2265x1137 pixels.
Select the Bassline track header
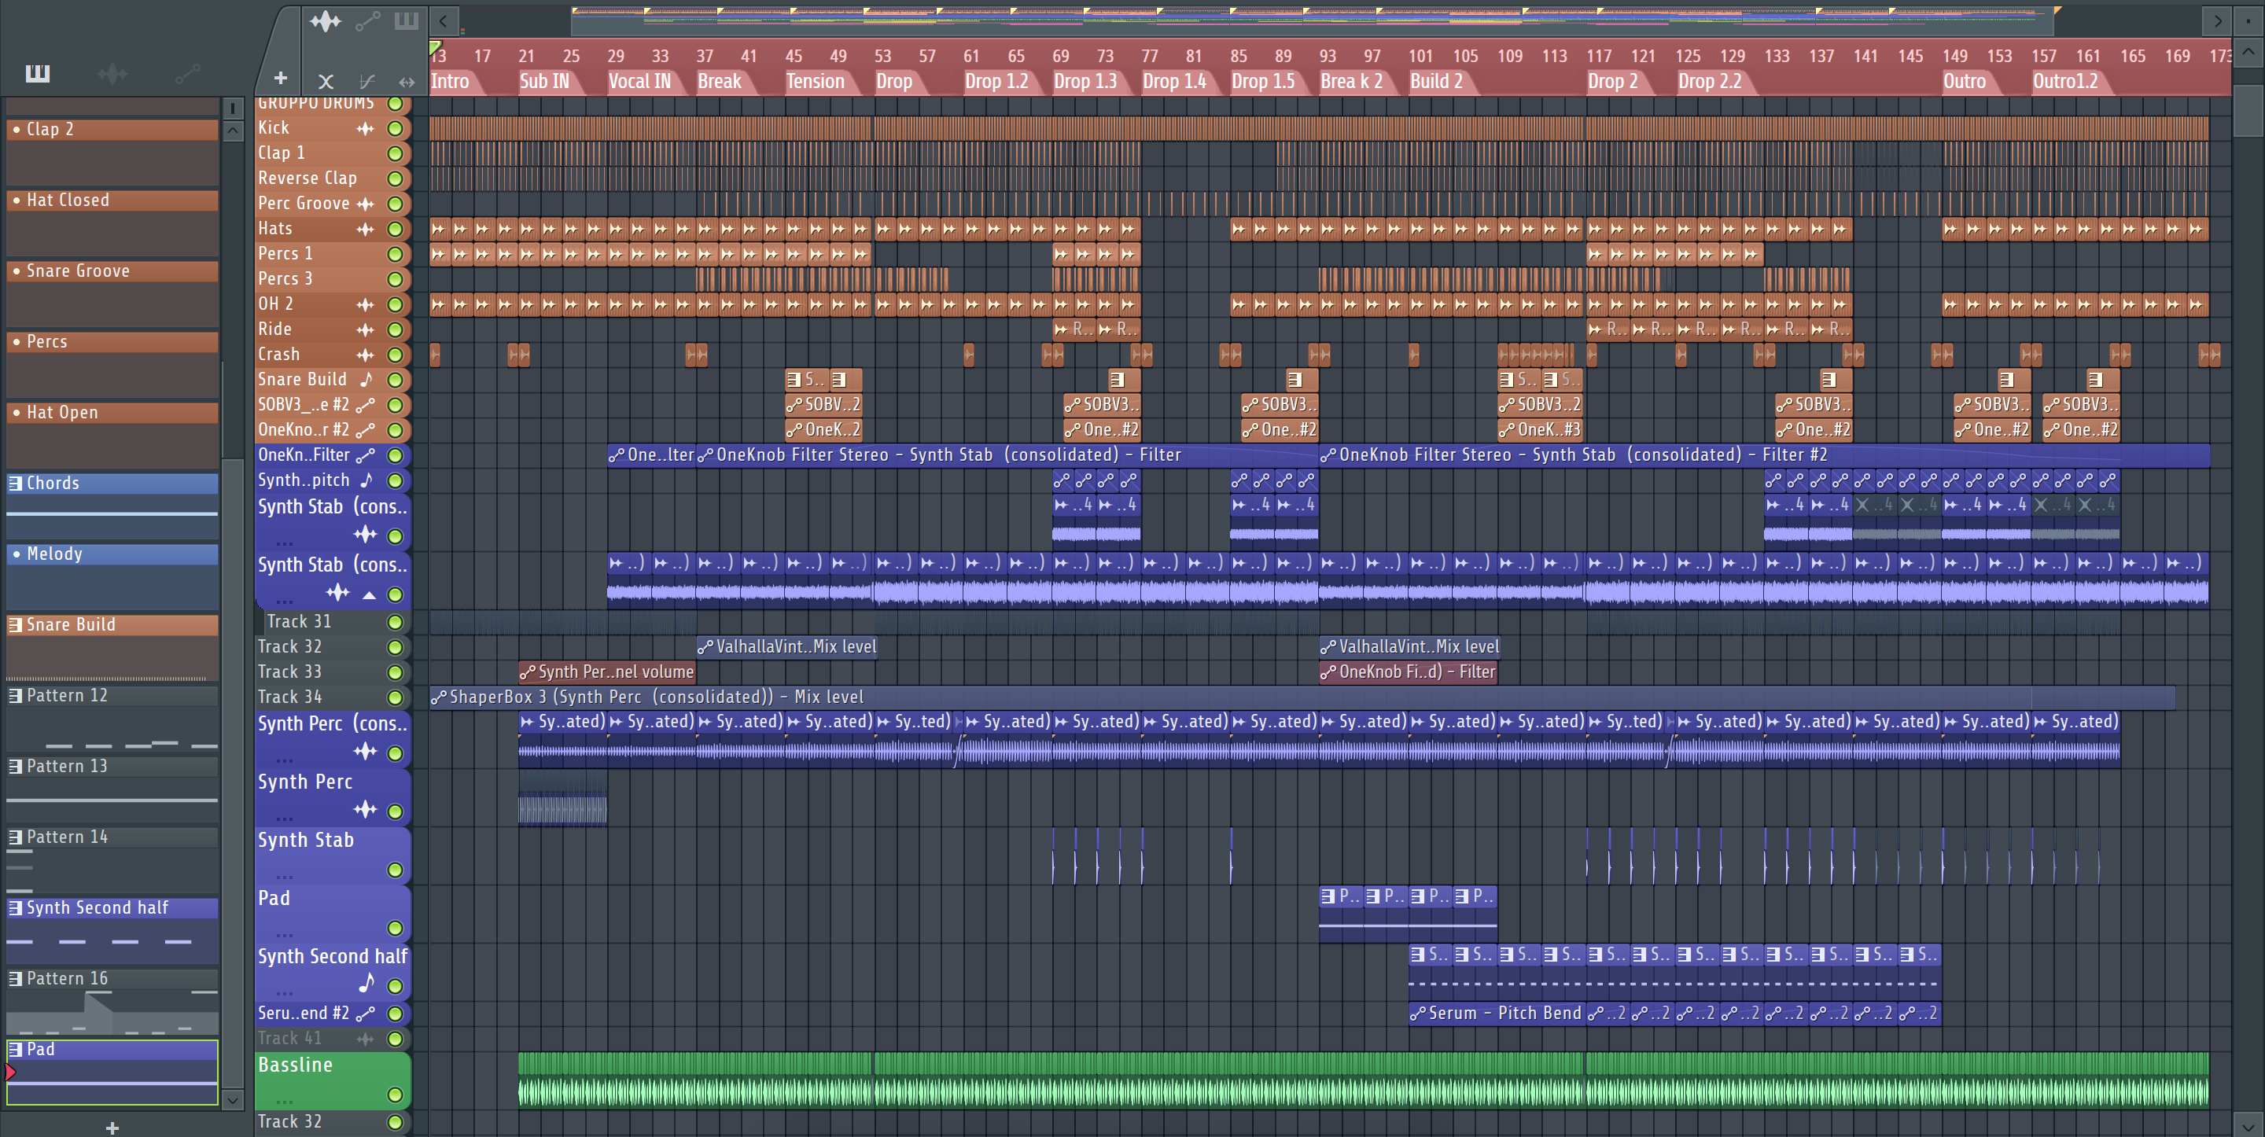pyautogui.click(x=333, y=1080)
